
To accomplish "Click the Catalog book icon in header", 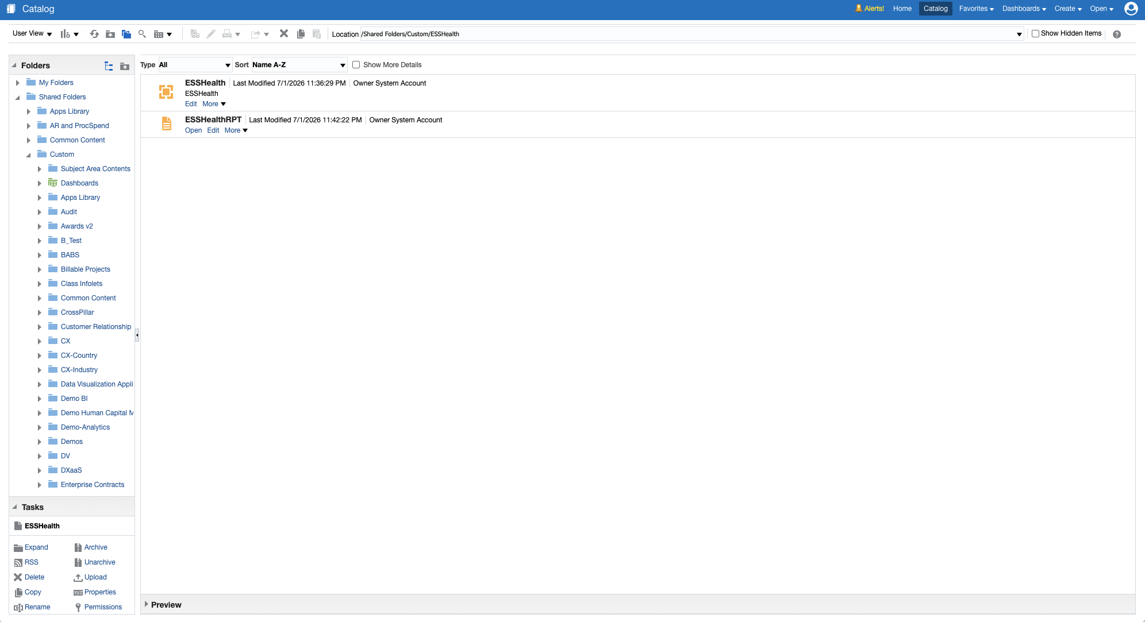I will 11,9.
